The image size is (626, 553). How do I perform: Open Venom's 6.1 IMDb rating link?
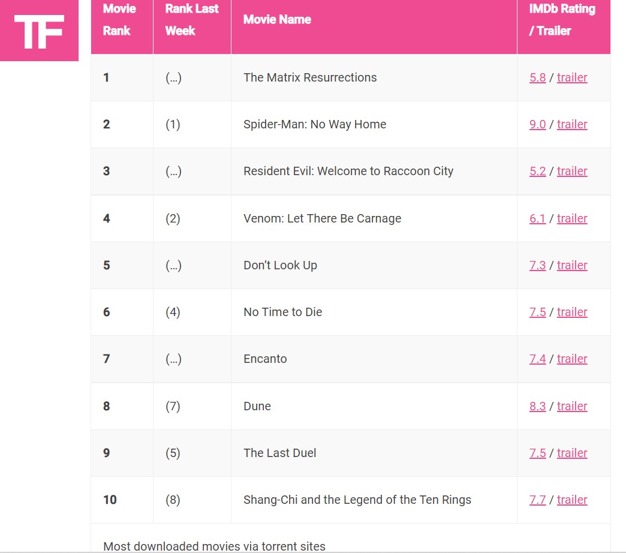click(537, 218)
